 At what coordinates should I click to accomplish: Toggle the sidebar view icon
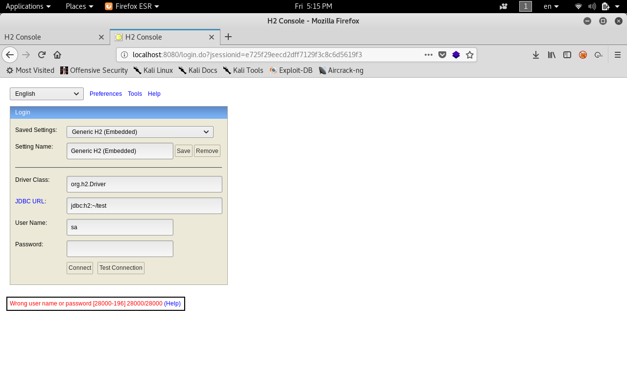[x=567, y=55]
